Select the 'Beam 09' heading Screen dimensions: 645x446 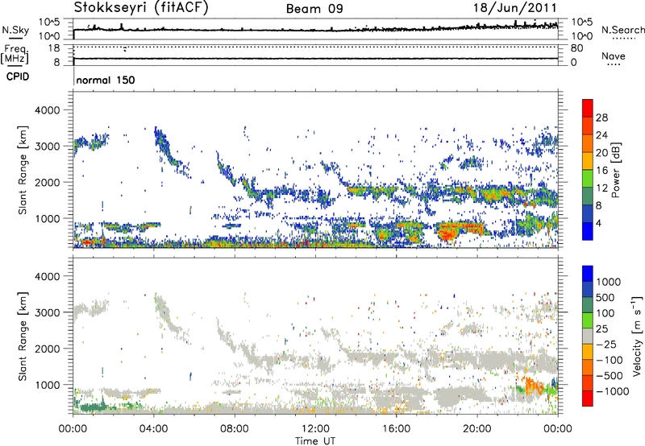pos(314,9)
